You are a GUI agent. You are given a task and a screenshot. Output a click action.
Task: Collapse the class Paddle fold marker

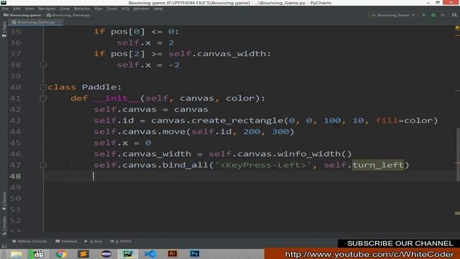[43, 87]
